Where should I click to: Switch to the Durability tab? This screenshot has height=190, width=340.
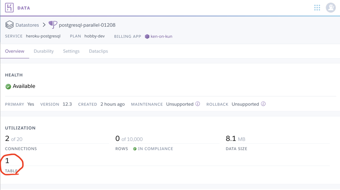click(x=44, y=51)
